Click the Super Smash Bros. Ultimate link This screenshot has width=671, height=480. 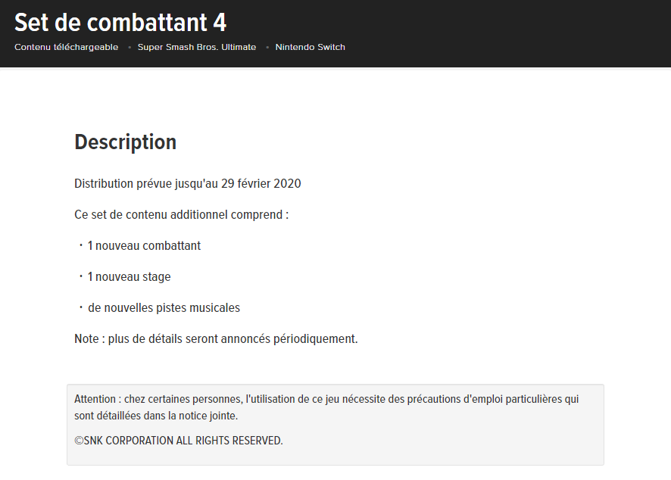click(197, 47)
